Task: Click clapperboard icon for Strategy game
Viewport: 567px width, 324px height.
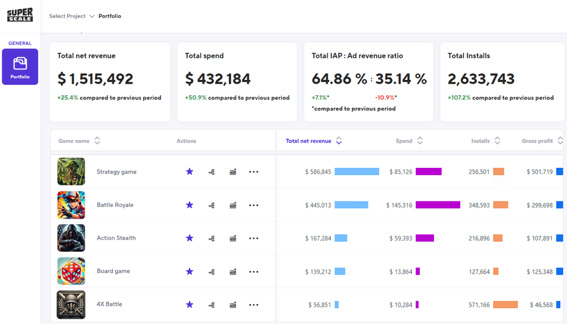Action: (x=232, y=172)
